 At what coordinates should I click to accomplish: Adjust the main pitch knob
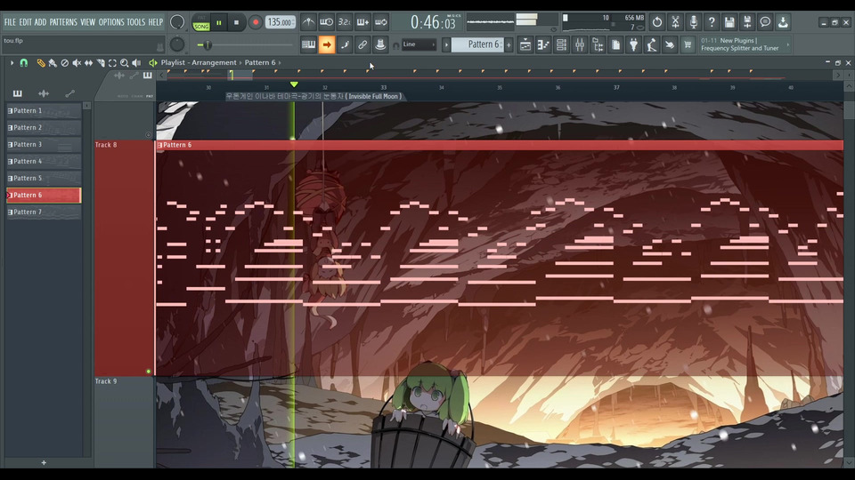click(177, 44)
